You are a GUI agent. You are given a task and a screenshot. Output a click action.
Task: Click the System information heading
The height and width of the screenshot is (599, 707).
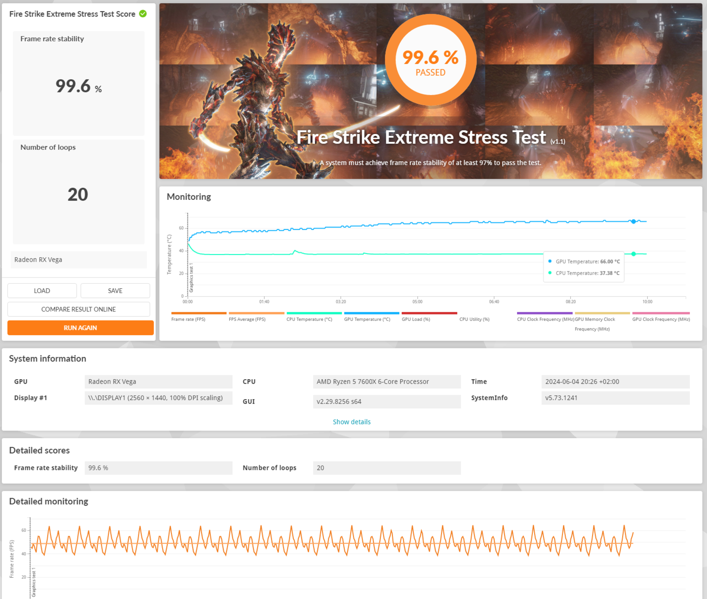point(48,359)
